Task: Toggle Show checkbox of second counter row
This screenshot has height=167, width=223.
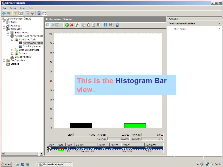Action: [x=49, y=151]
